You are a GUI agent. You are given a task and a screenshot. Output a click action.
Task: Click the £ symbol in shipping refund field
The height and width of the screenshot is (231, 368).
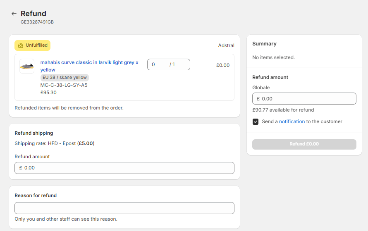click(21, 168)
